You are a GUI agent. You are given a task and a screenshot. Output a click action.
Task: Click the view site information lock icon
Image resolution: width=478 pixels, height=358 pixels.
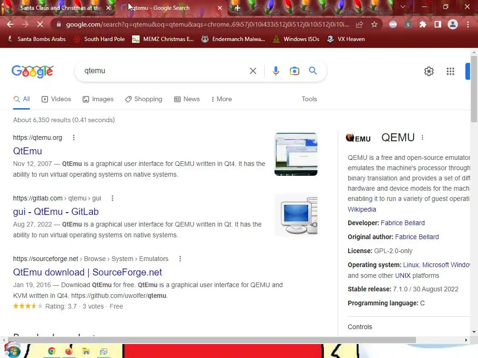59,24
